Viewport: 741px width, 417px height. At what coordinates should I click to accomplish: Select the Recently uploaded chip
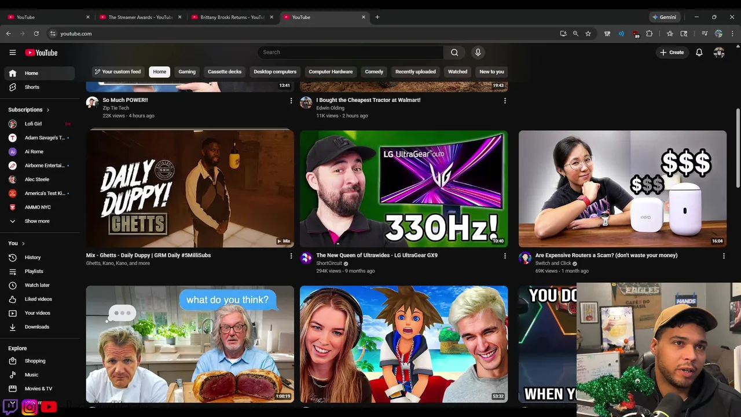click(x=416, y=72)
